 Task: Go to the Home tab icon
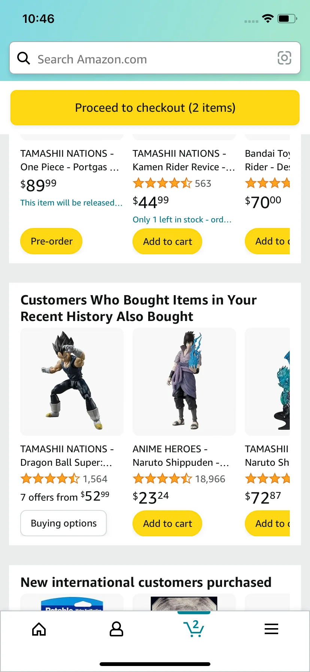click(x=39, y=629)
